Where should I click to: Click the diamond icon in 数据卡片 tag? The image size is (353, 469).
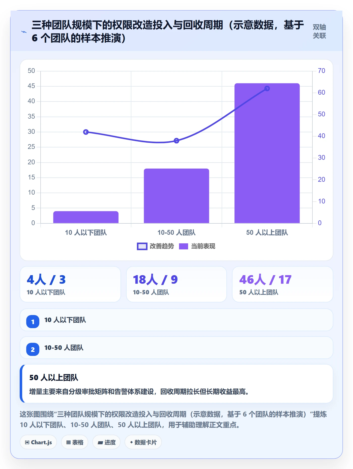point(131,442)
